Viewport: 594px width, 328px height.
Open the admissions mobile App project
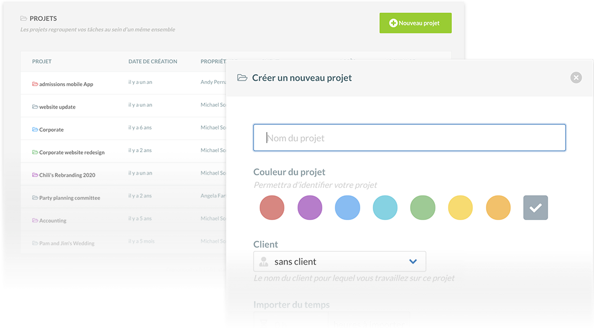[66, 84]
